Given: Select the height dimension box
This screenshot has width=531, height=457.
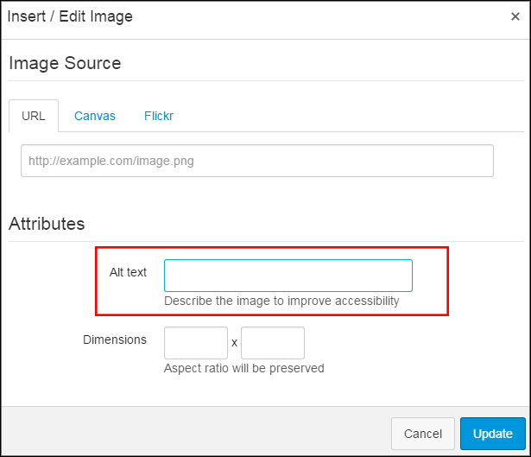Looking at the screenshot, I should (x=273, y=343).
